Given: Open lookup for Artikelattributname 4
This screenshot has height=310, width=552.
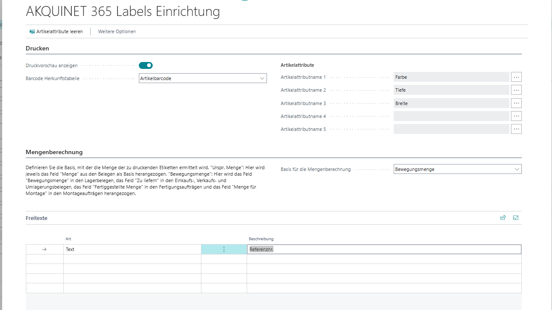Looking at the screenshot, I should coord(516,116).
